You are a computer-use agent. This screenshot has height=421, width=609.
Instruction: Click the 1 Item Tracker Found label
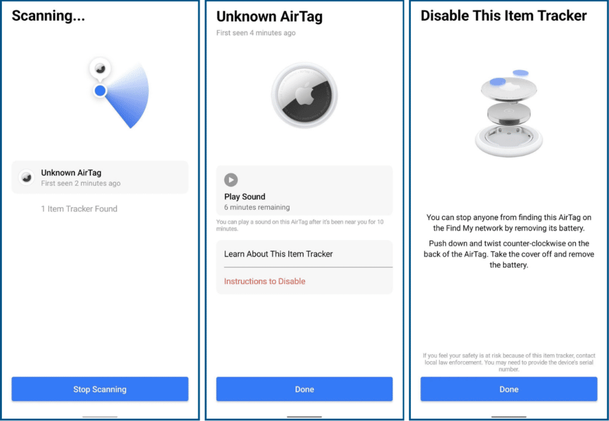click(79, 209)
